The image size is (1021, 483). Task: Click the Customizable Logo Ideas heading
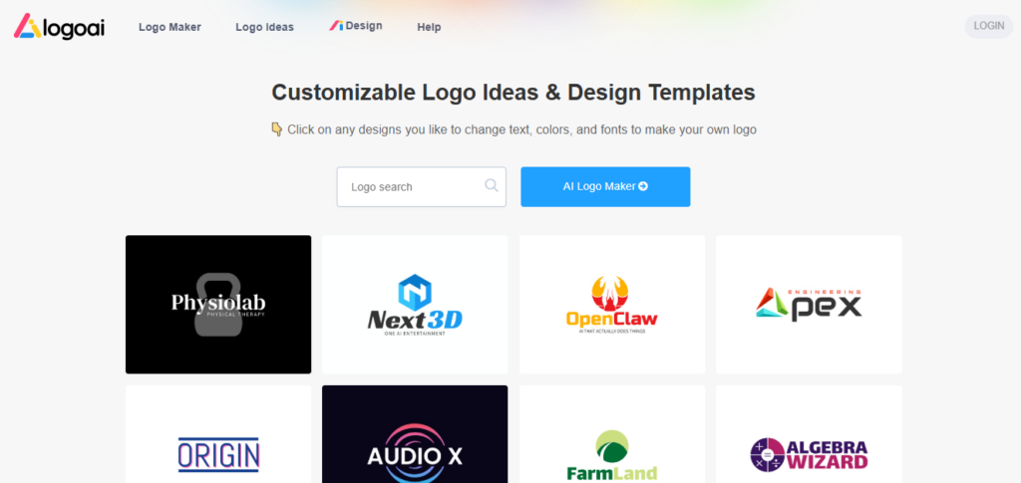pyautogui.click(x=513, y=93)
